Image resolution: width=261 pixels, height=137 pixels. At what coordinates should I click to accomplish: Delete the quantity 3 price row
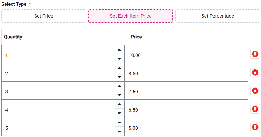click(255, 91)
